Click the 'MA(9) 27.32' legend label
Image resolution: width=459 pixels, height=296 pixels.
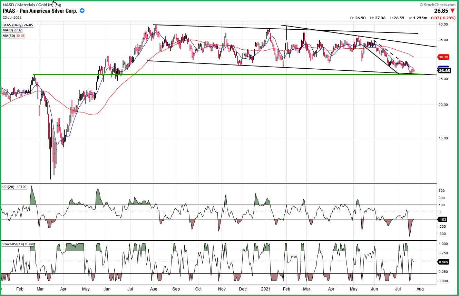click(x=12, y=30)
